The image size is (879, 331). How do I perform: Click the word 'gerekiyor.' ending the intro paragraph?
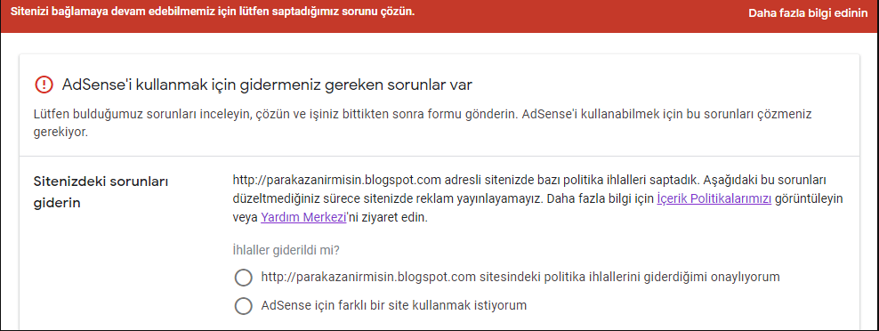[x=61, y=135]
